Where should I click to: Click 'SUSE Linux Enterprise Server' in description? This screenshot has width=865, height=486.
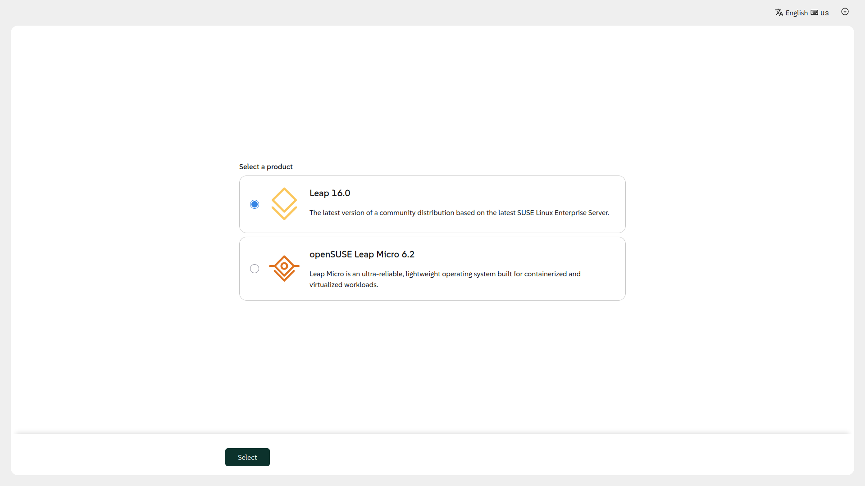point(563,212)
